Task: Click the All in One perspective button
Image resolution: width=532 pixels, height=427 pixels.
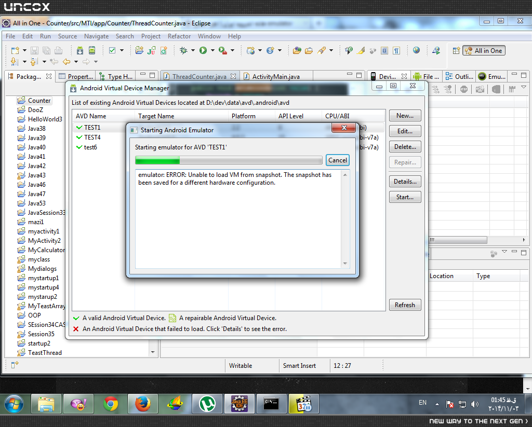Action: tap(484, 50)
